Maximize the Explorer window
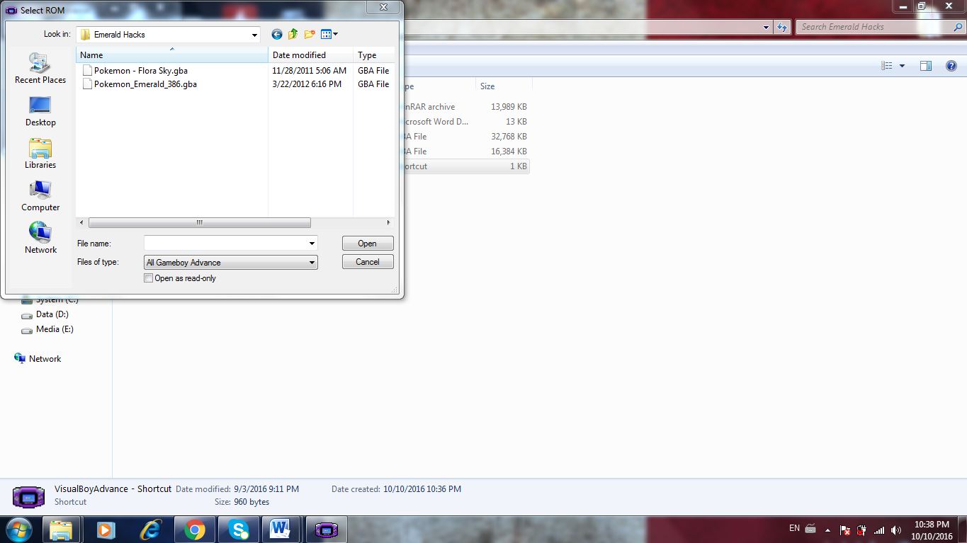The height and width of the screenshot is (543, 967). [922, 6]
